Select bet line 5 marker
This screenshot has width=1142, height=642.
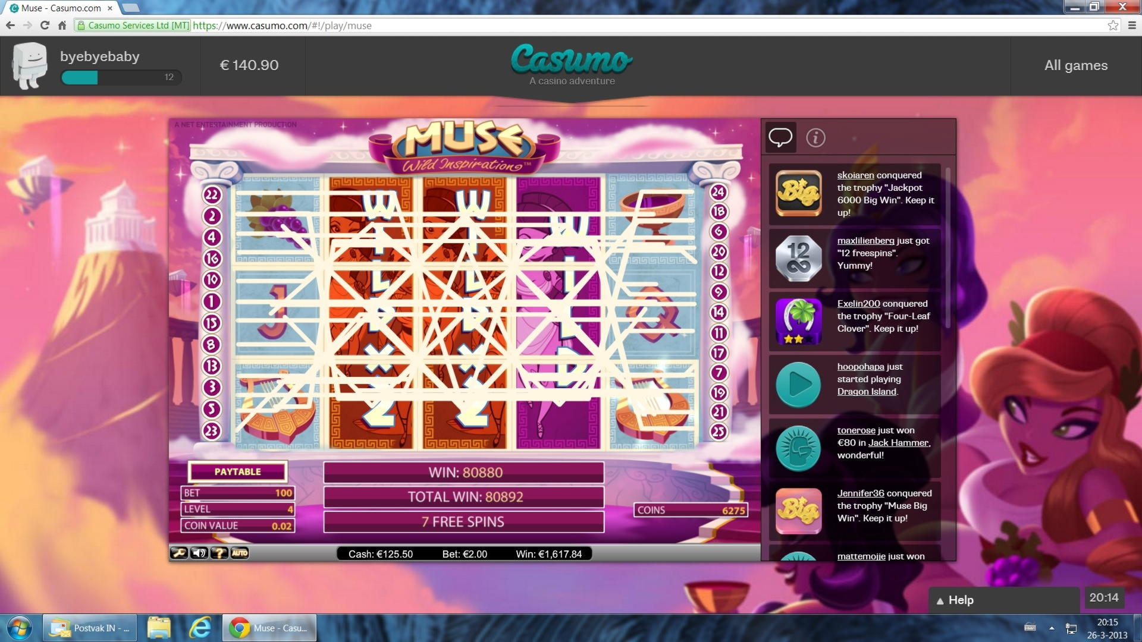[x=212, y=409]
